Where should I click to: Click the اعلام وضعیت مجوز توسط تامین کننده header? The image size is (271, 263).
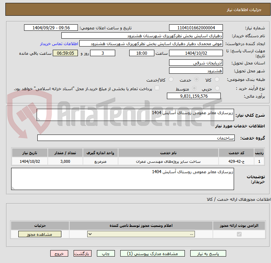point(141,225)
